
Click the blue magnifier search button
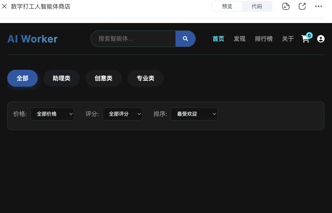click(x=185, y=39)
